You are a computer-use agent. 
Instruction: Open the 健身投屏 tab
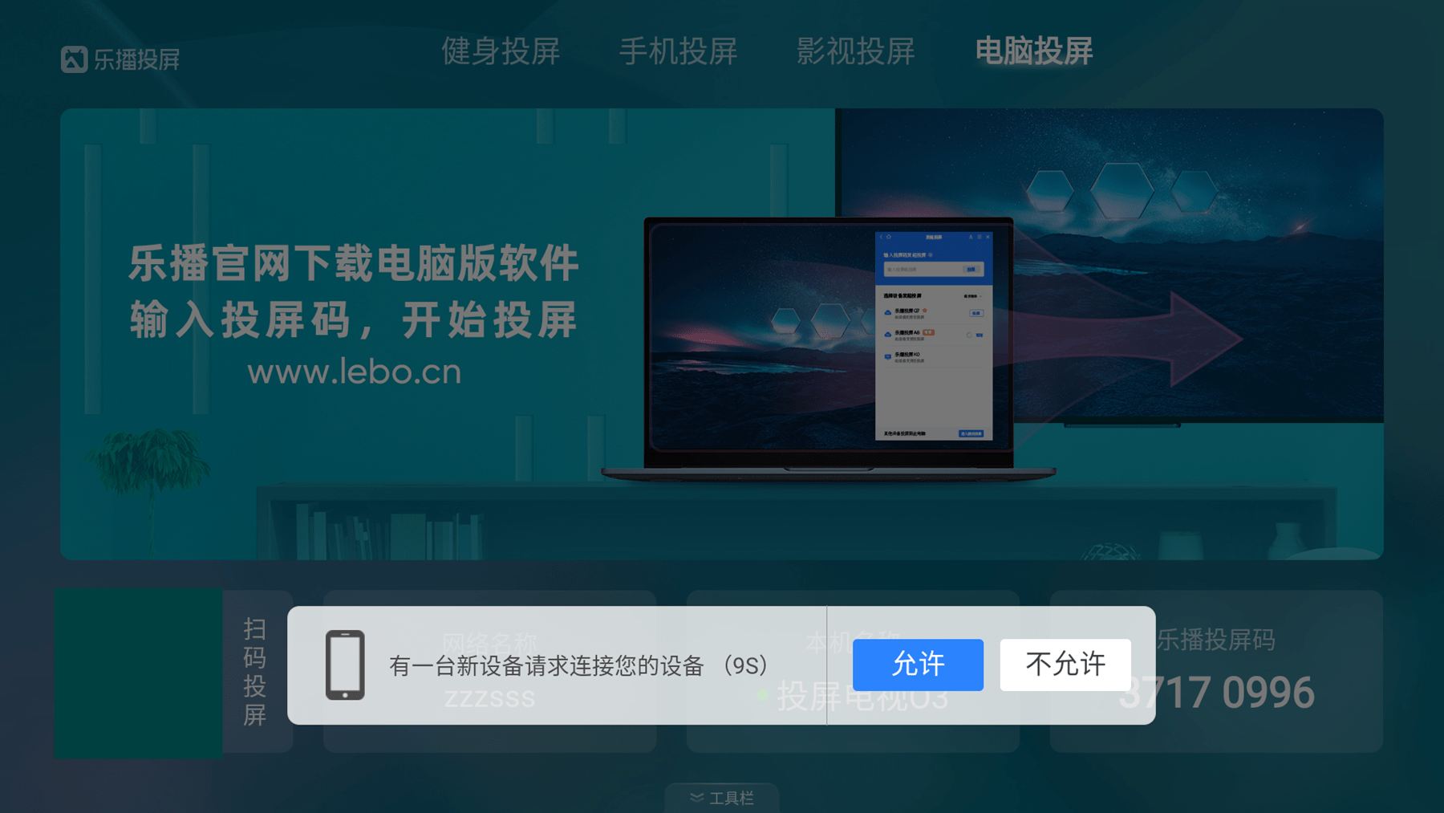pyautogui.click(x=501, y=51)
